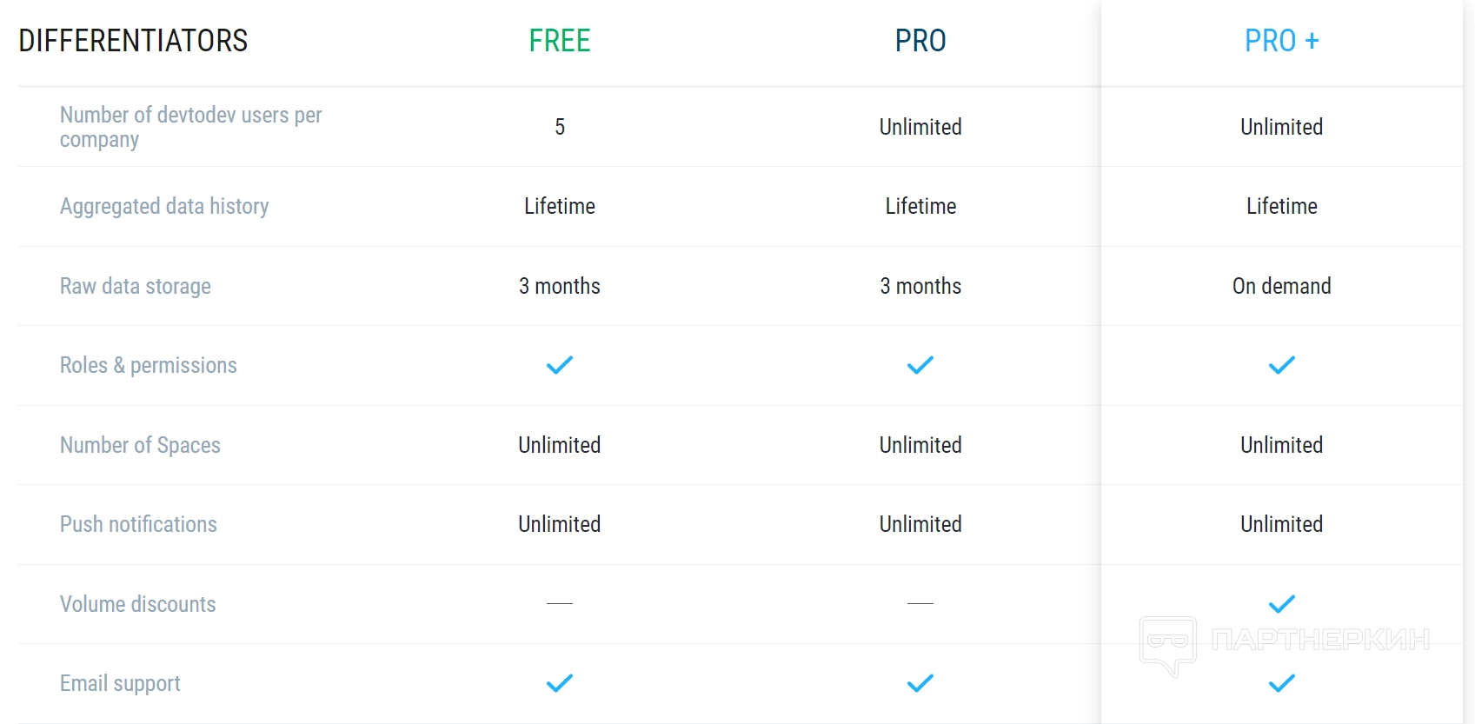Click the Roles & permissions checkmark under PRO +
Image resolution: width=1475 pixels, height=724 pixels.
(1282, 365)
